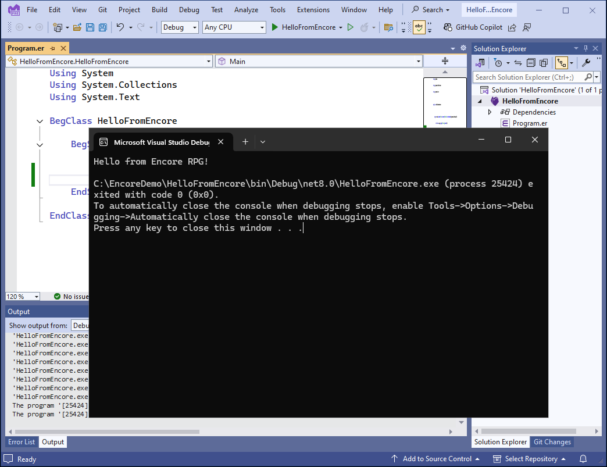
Task: Toggle the abc spell checker icon
Action: pyautogui.click(x=419, y=27)
